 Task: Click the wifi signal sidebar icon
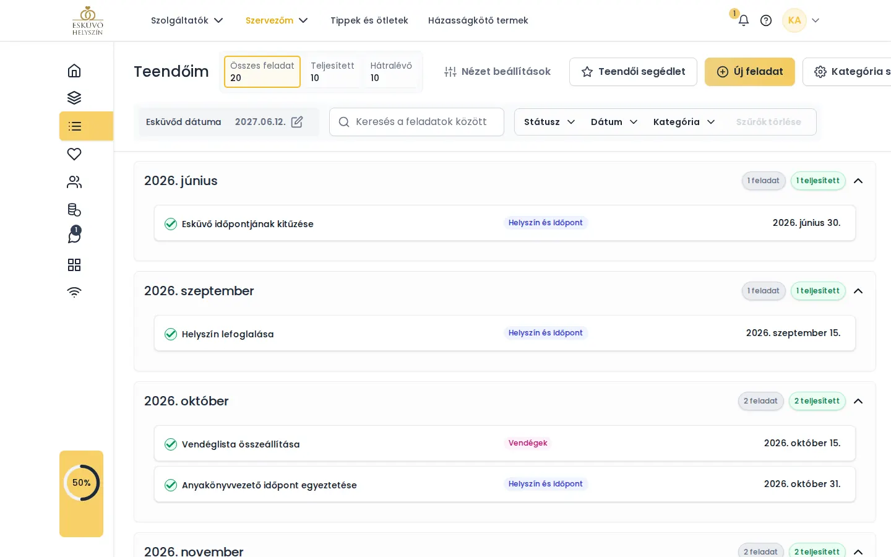tap(74, 292)
